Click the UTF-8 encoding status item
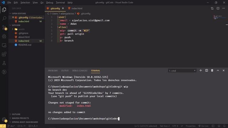 pos(175,126)
